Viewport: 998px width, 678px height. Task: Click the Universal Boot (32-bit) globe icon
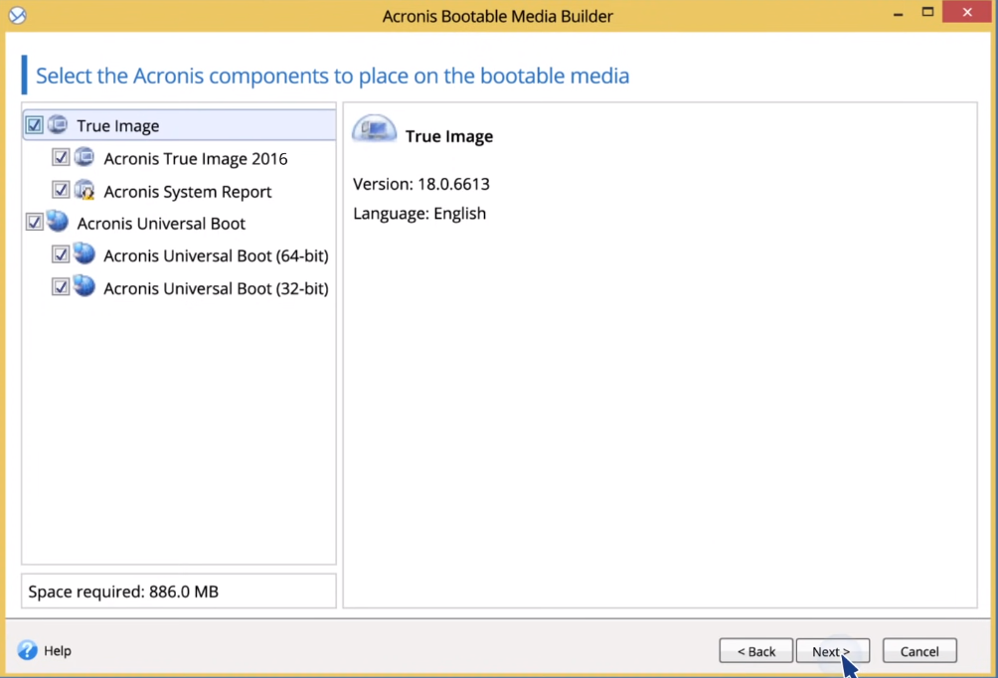coord(84,286)
